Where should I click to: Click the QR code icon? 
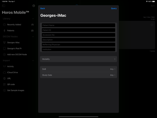tap(4, 84)
